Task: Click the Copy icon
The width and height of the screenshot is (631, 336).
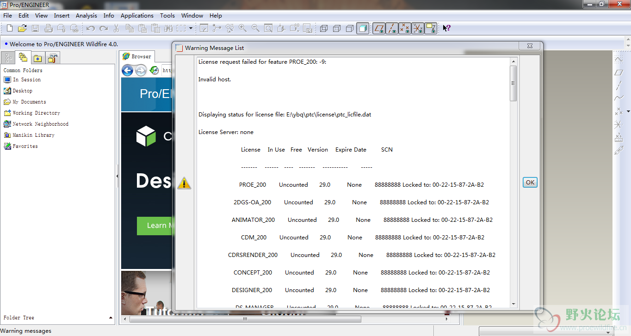Action: point(130,28)
